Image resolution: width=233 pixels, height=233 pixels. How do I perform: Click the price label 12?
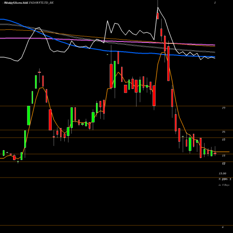tap(223, 164)
